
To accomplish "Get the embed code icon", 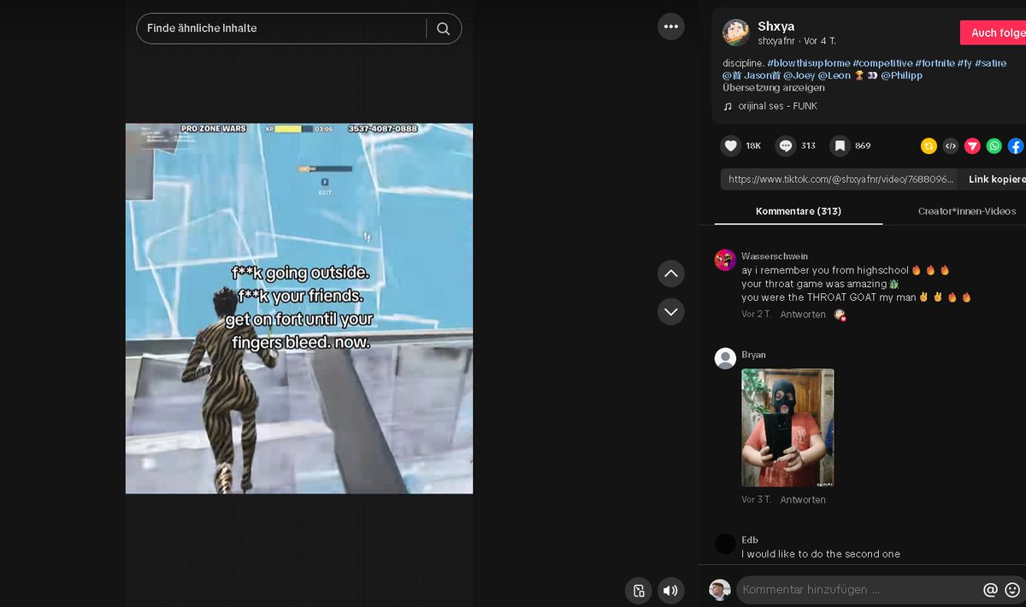I will (951, 146).
